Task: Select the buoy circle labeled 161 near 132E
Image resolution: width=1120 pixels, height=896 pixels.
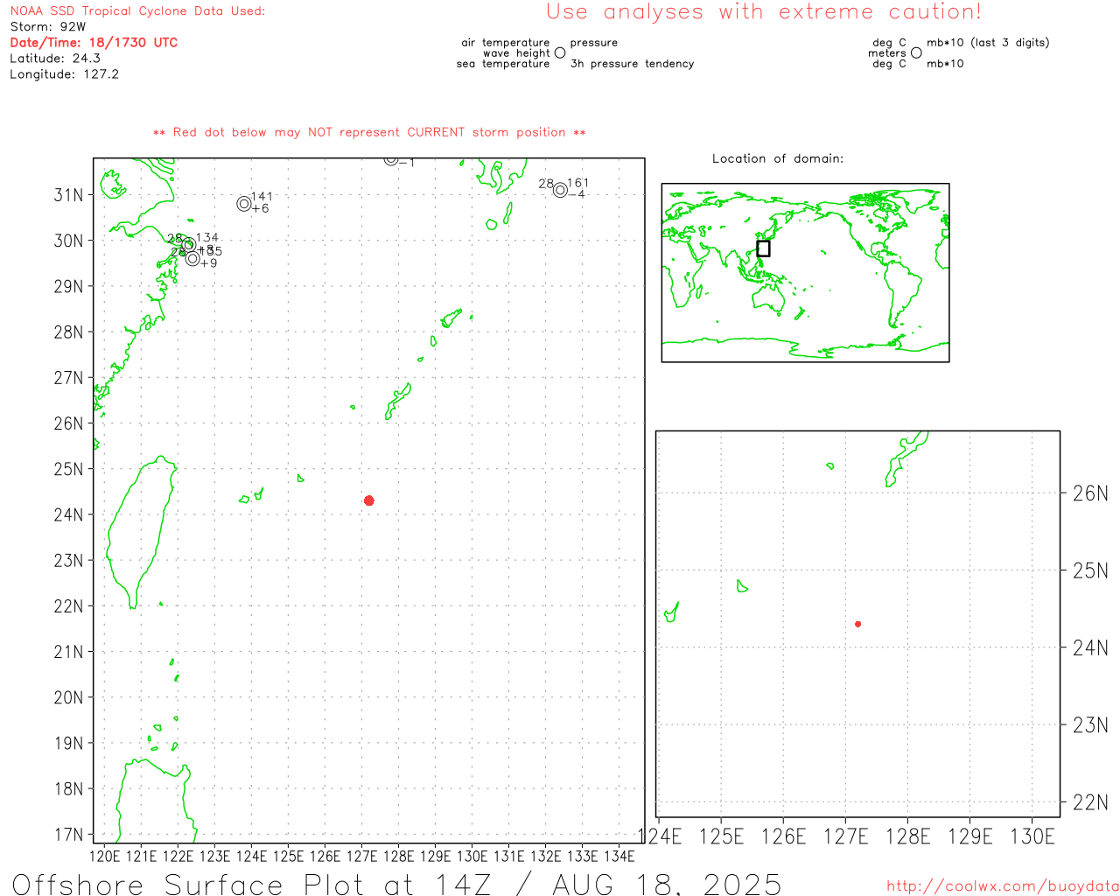Action: [x=560, y=190]
